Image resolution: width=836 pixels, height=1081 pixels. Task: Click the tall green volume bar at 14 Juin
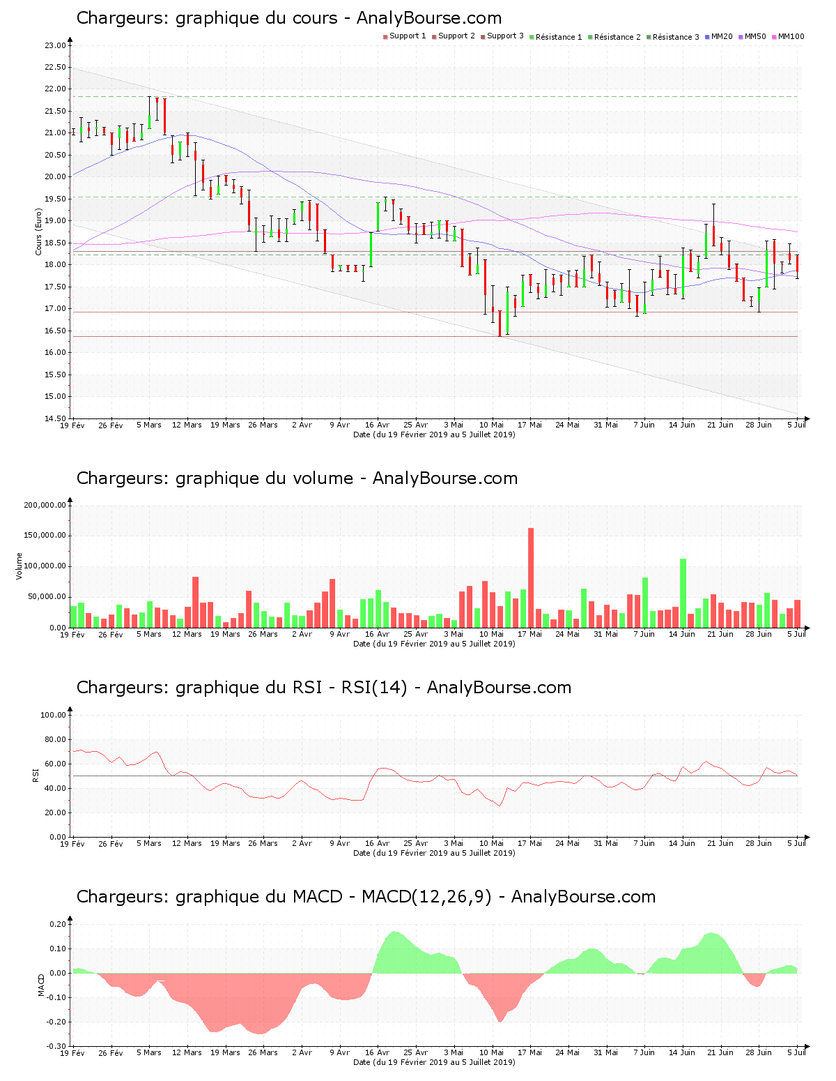point(683,593)
